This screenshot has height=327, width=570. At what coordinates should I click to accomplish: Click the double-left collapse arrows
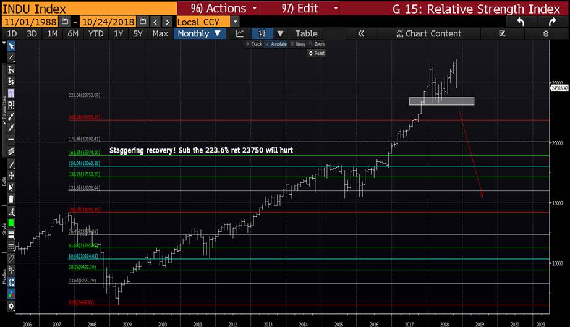(361, 34)
